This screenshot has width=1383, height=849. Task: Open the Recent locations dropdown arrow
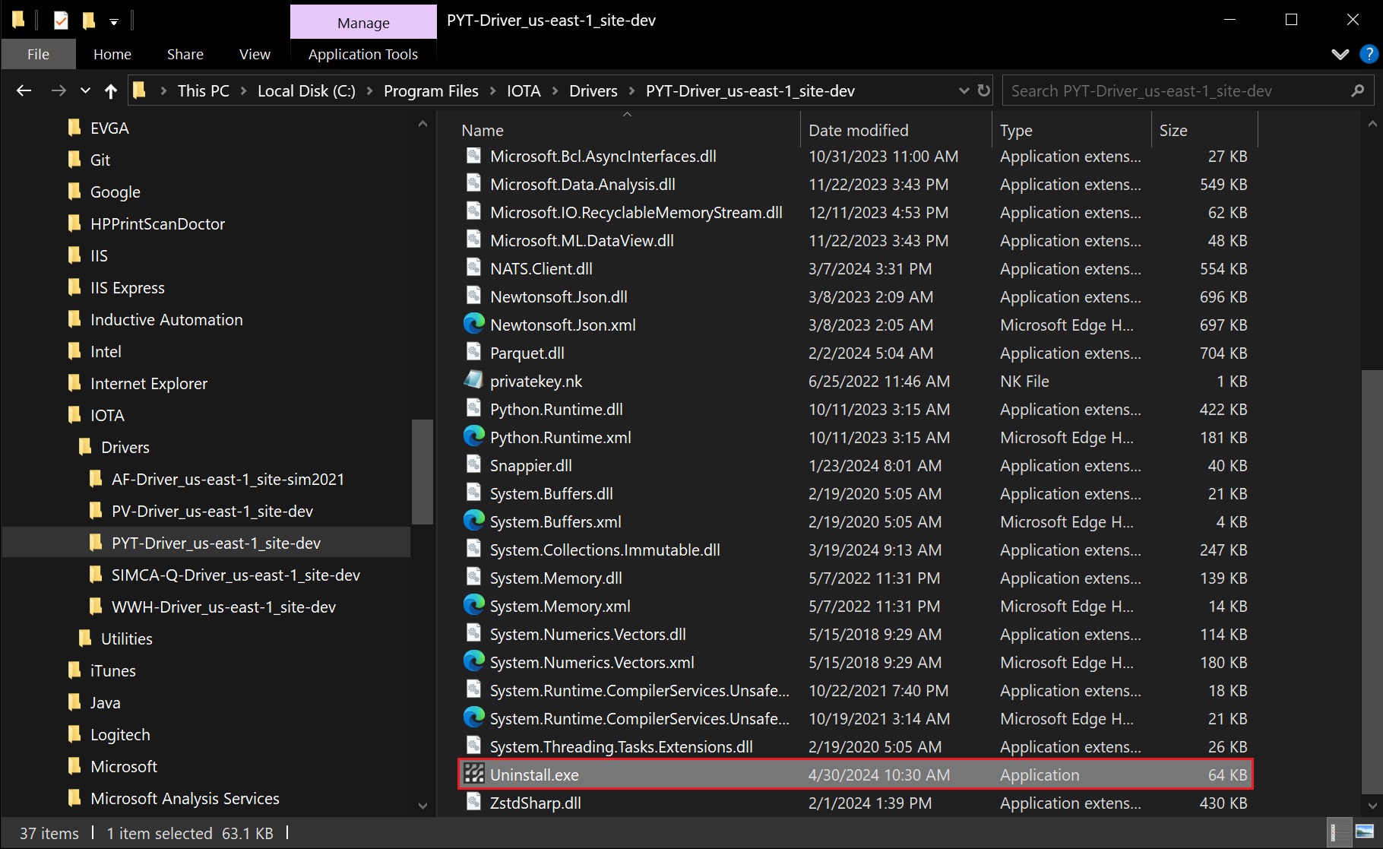(85, 91)
